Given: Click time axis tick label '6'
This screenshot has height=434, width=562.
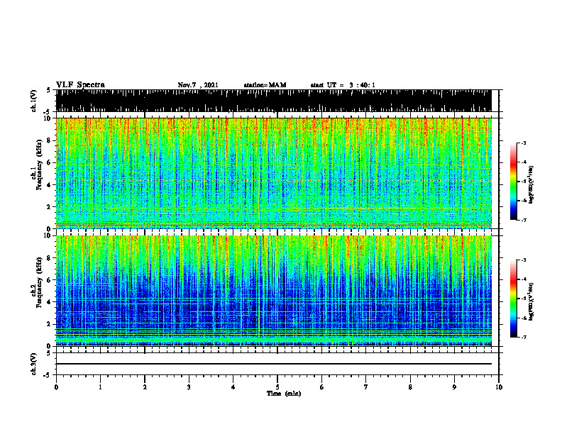Looking at the screenshot, I should coord(322,387).
